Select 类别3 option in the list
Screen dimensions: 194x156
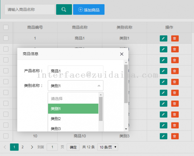click(73, 129)
